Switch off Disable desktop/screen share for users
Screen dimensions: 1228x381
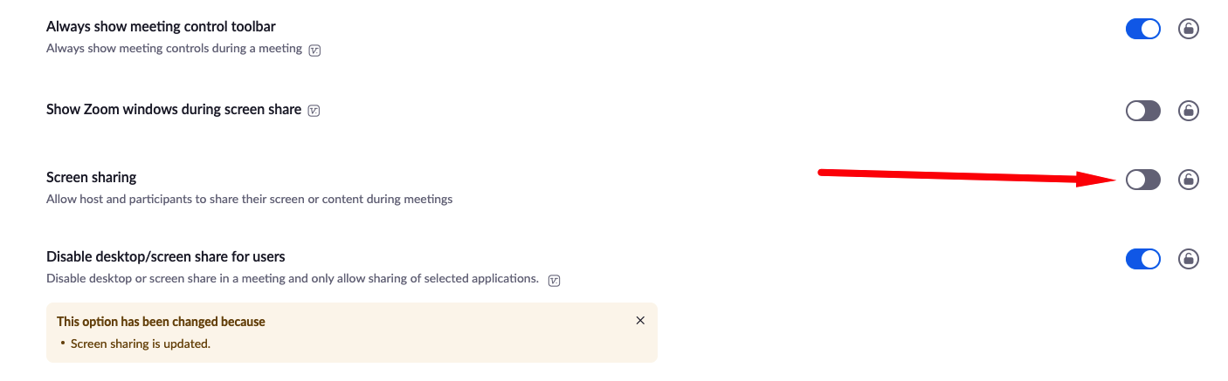coord(1142,259)
